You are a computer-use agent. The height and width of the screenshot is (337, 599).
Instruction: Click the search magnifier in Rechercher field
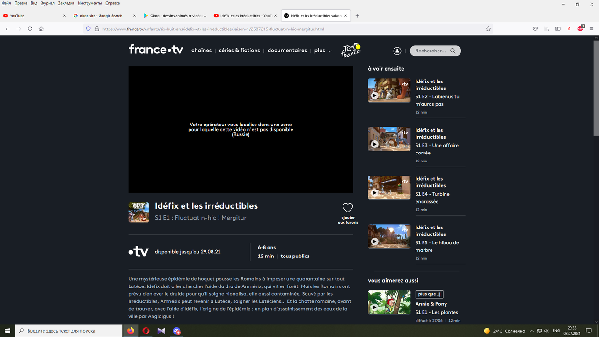point(453,51)
